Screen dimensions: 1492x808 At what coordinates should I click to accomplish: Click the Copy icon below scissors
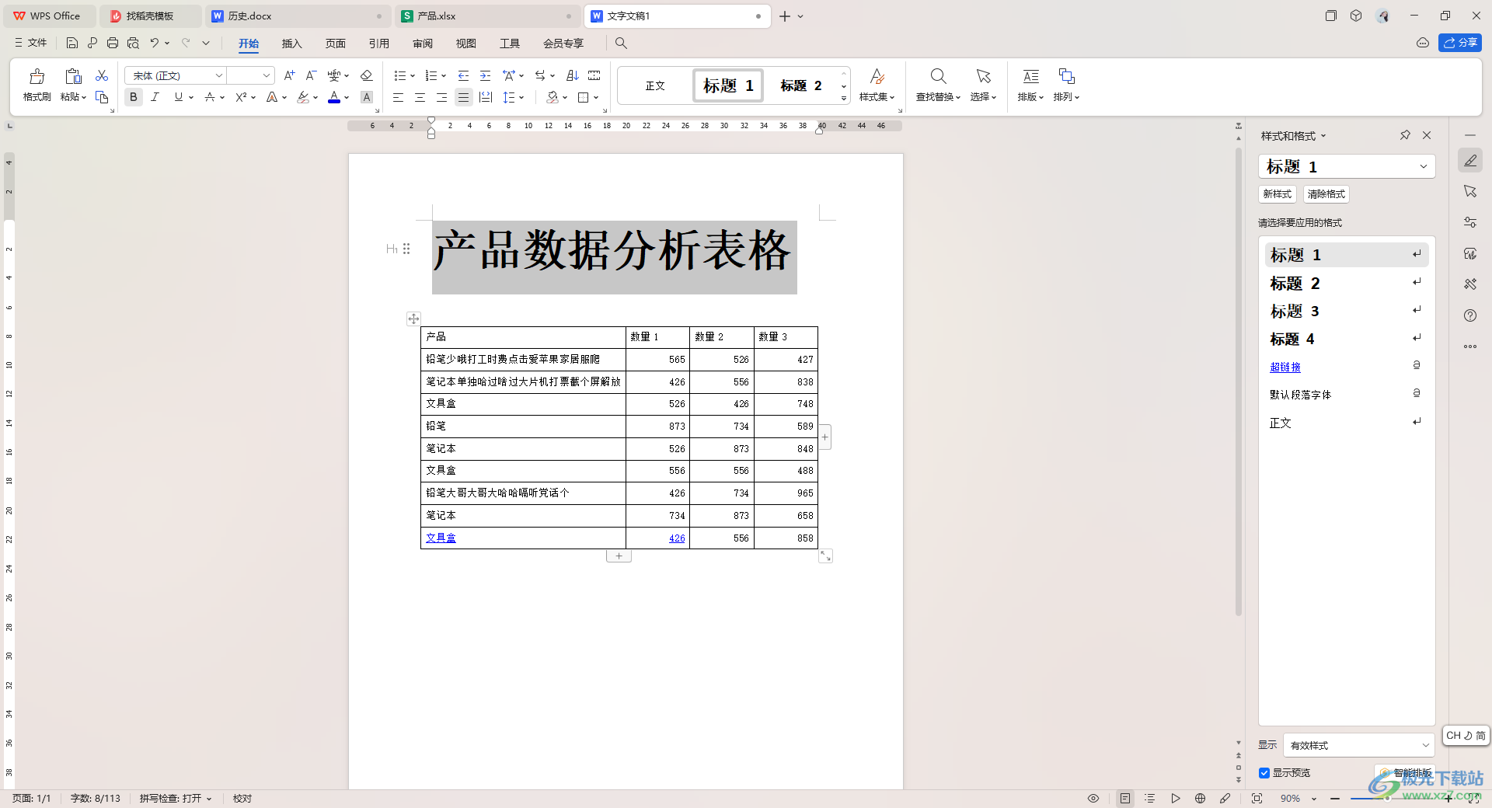pos(102,97)
